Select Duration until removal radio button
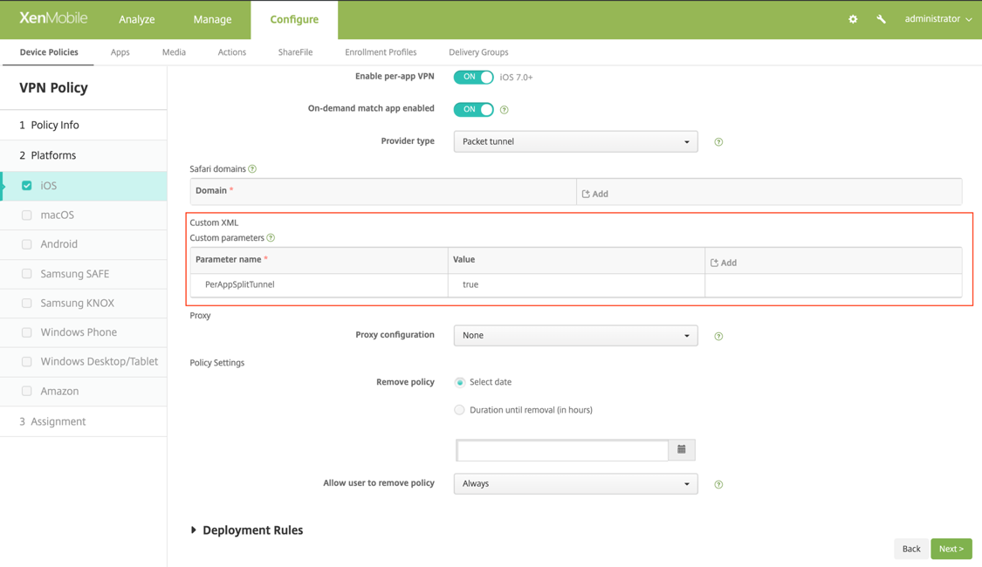The width and height of the screenshot is (982, 567). point(460,410)
